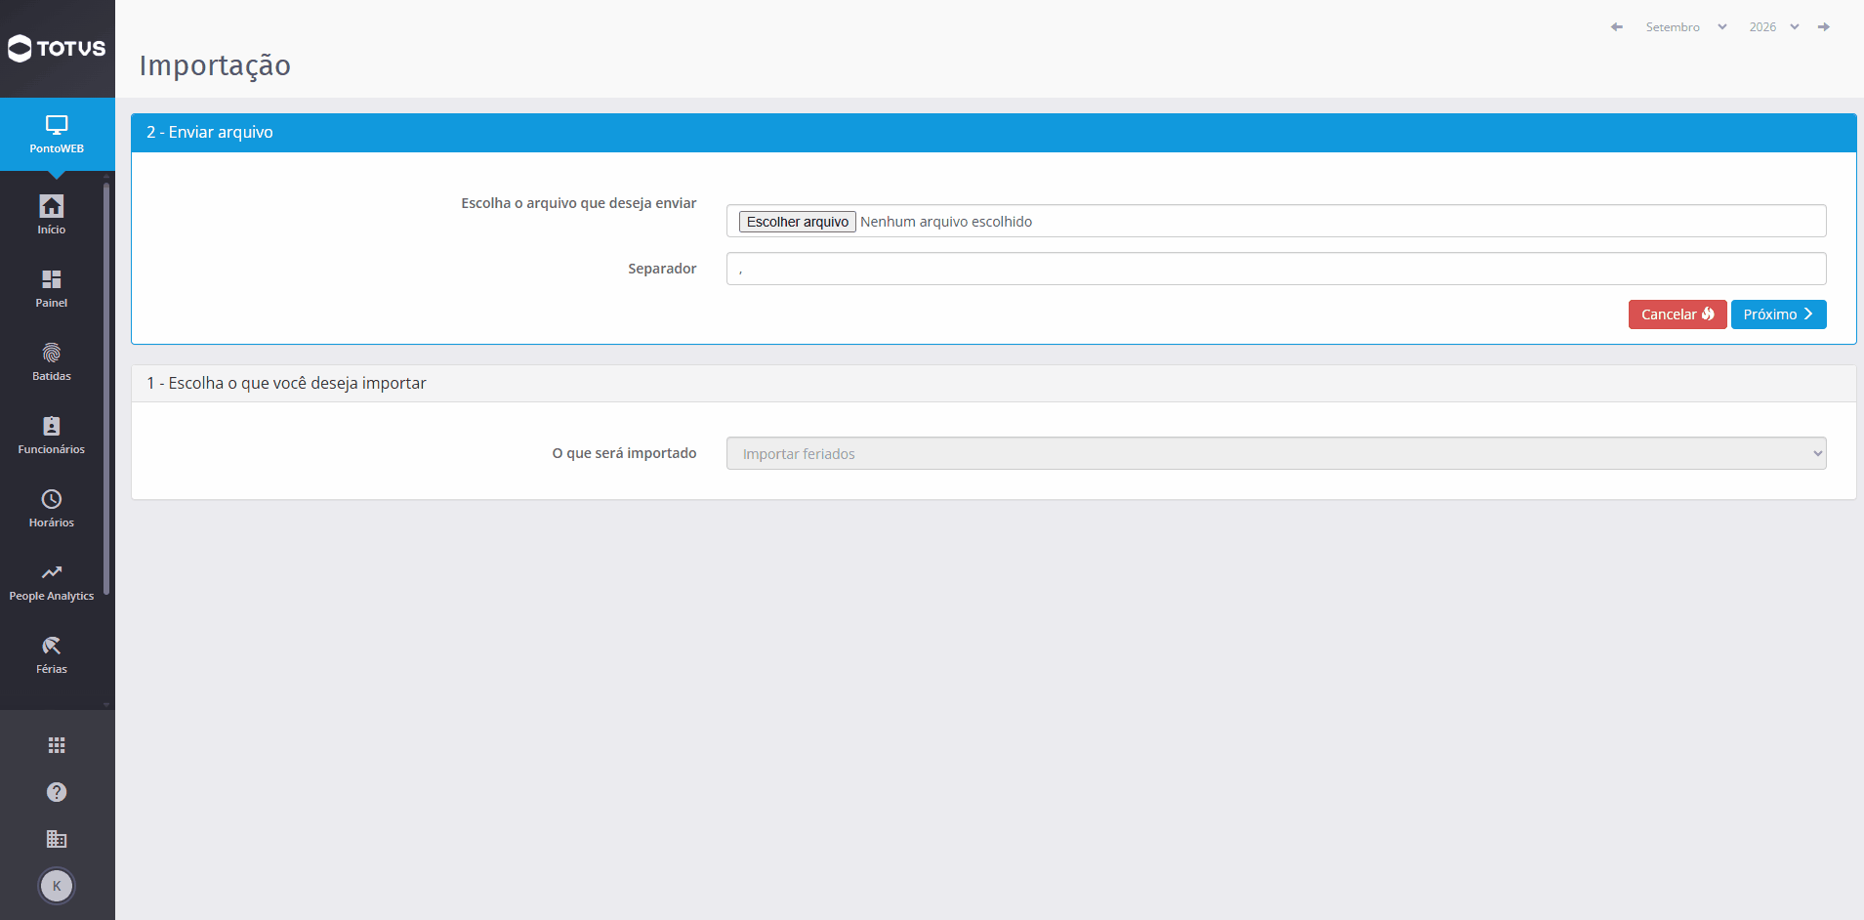The image size is (1864, 920).
Task: Open the Painel dashboard
Action: [x=52, y=288]
